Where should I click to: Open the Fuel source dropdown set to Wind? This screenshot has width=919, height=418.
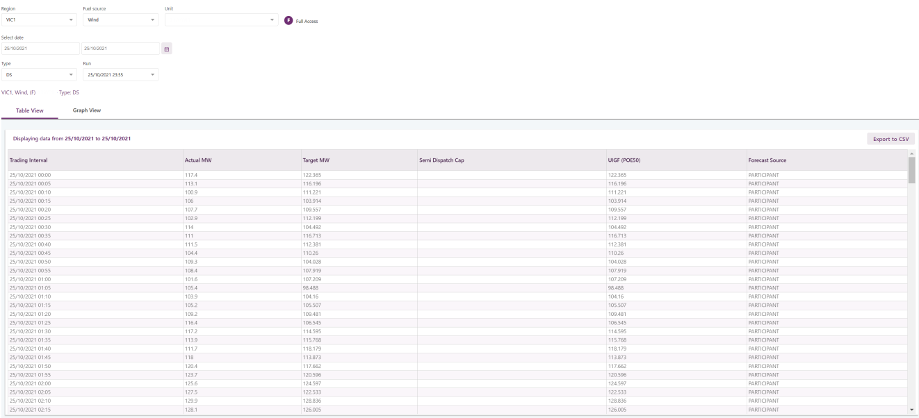[120, 19]
